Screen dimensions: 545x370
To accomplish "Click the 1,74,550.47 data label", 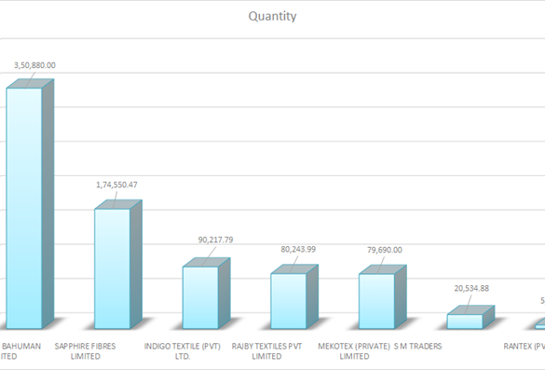I will [116, 185].
